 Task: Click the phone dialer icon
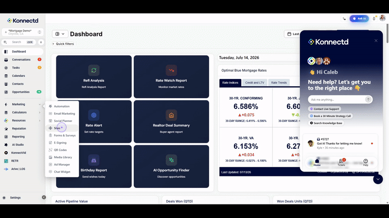[x=344, y=18]
